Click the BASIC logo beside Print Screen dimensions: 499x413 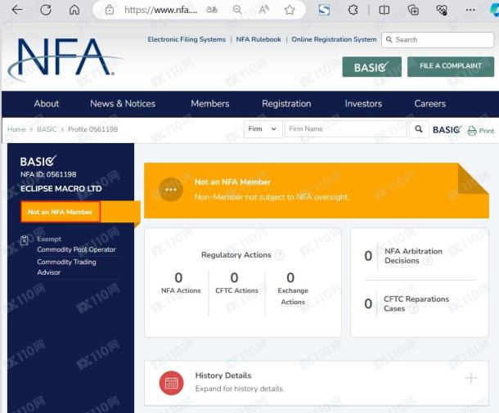click(x=447, y=129)
